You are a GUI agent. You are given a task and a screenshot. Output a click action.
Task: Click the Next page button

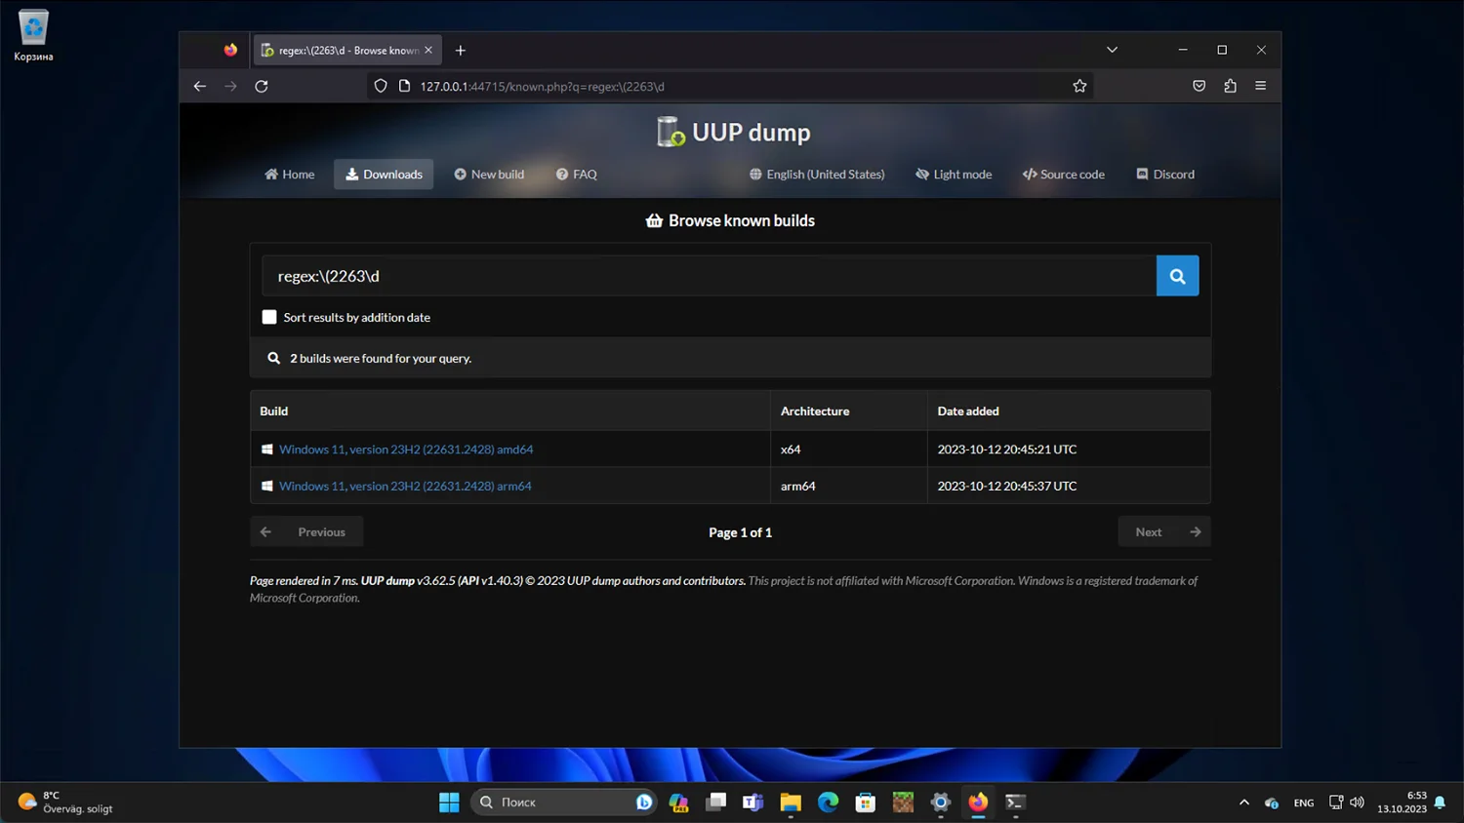[x=1164, y=531]
